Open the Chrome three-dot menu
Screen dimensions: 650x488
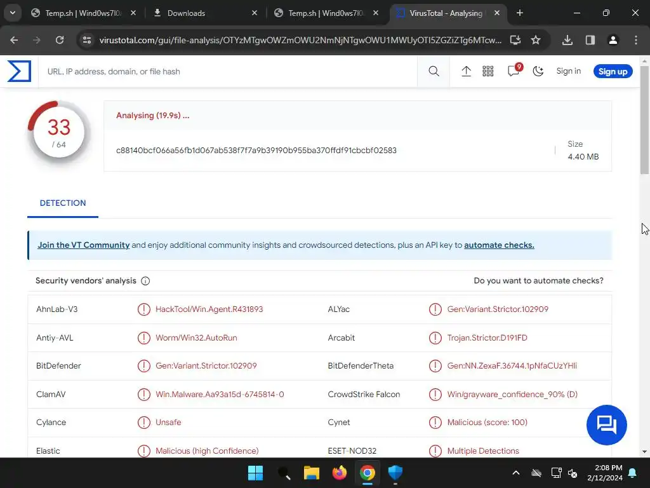tap(636, 40)
